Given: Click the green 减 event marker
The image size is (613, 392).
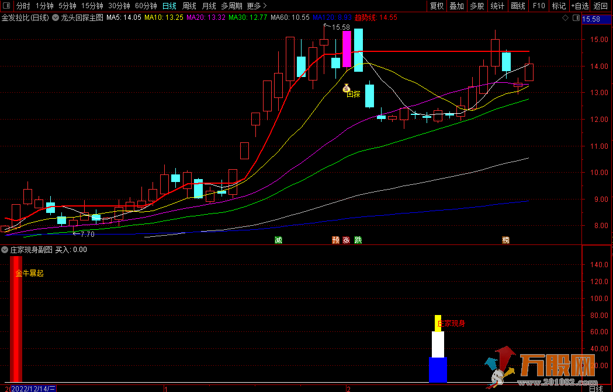Looking at the screenshot, I should click(x=278, y=240).
